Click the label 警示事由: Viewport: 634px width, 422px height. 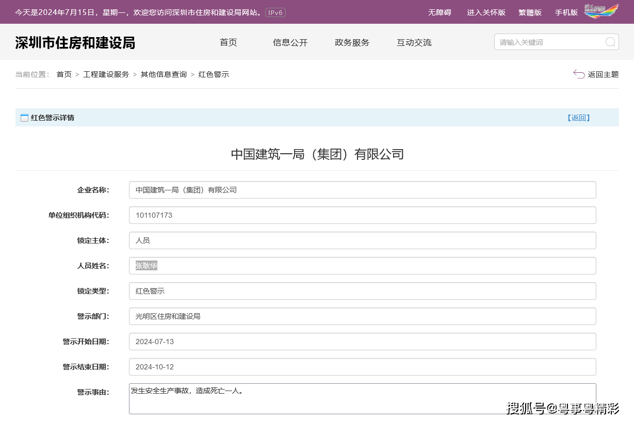tap(93, 392)
